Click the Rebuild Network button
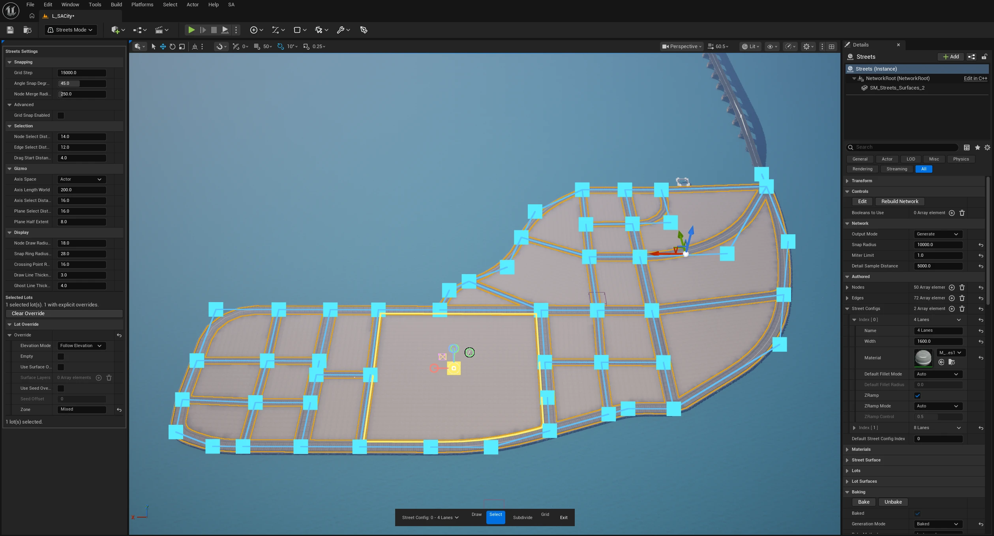 click(x=900, y=202)
